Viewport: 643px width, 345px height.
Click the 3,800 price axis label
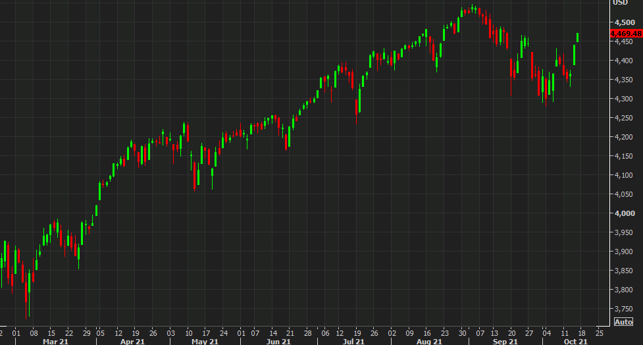tap(623, 290)
